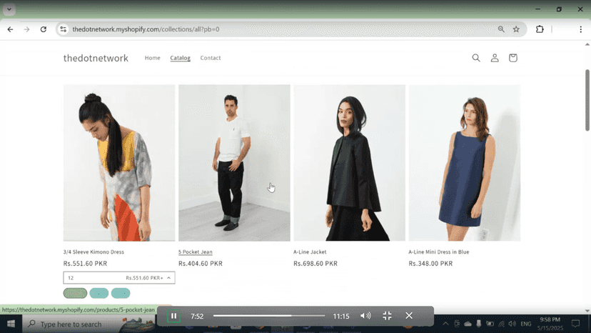
Task: Expand the size 12 variant dropdown
Action: 119,278
